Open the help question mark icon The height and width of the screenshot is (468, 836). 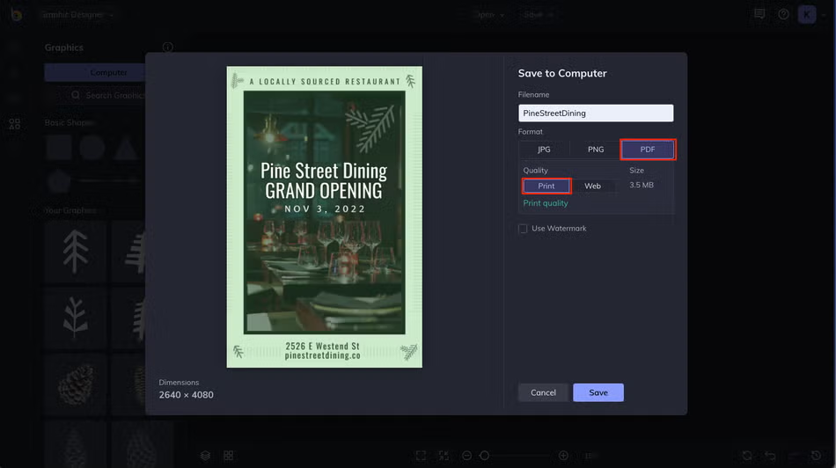pyautogui.click(x=783, y=14)
